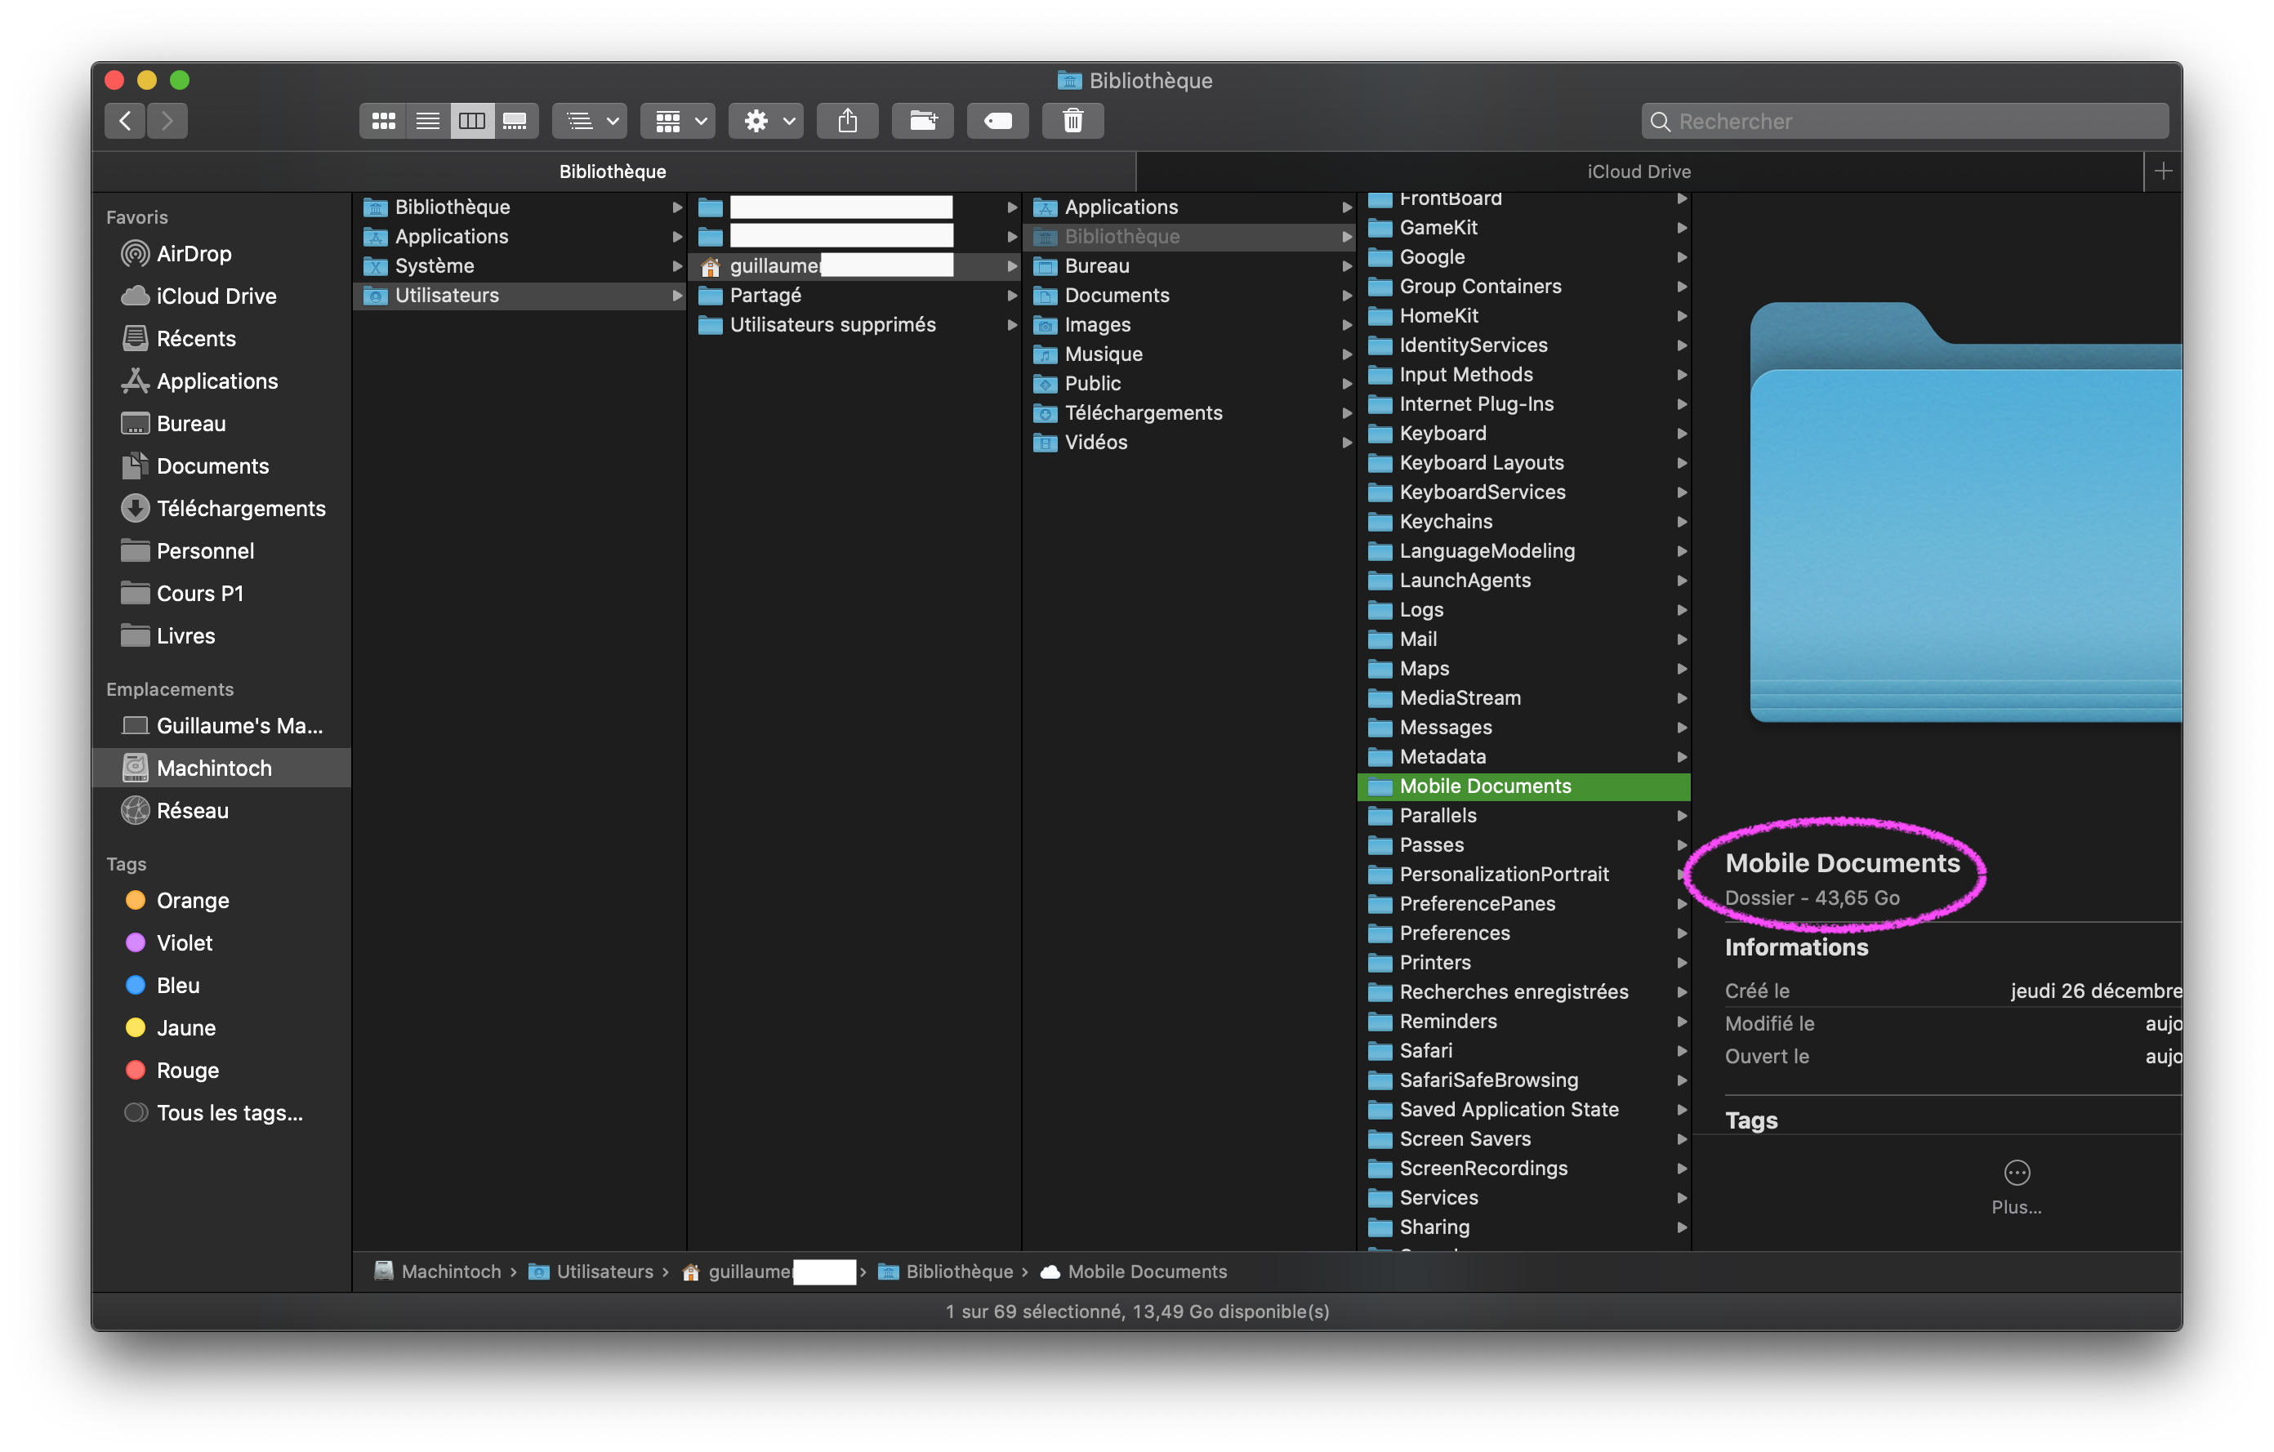This screenshot has width=2274, height=1452.
Task: Expand the Preferences folder arrow
Action: click(x=1681, y=933)
